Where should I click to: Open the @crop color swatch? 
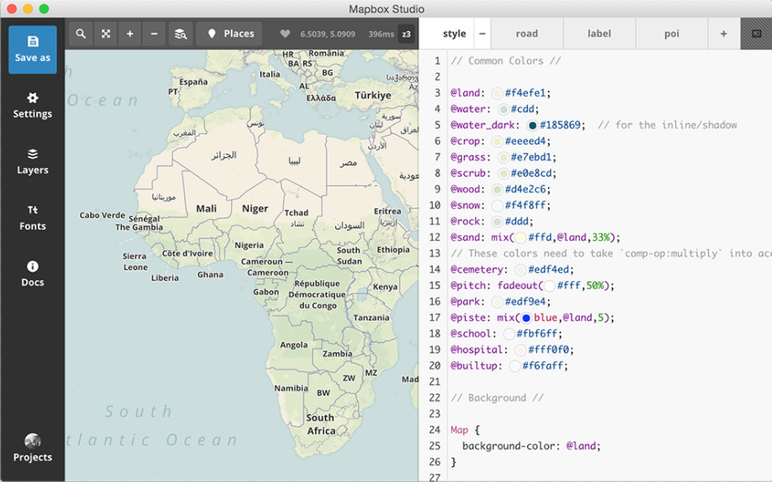(497, 141)
